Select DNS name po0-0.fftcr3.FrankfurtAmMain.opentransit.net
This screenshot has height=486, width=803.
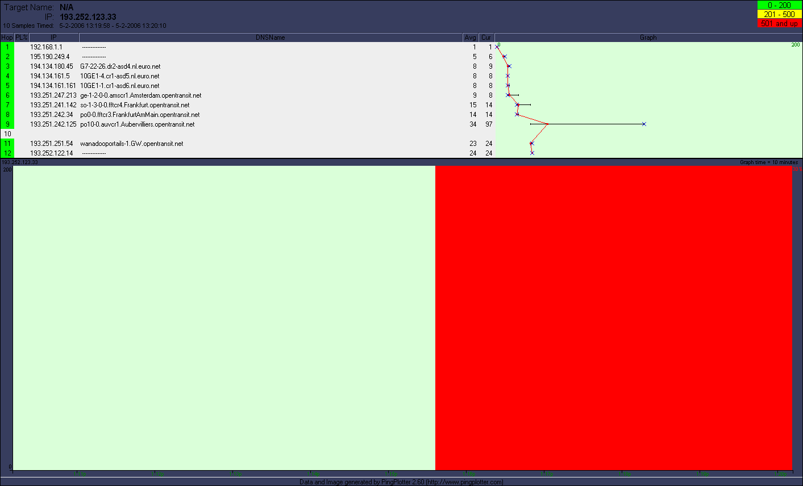[x=140, y=115]
